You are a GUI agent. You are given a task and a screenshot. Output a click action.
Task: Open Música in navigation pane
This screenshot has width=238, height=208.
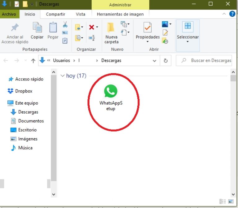coord(22,148)
